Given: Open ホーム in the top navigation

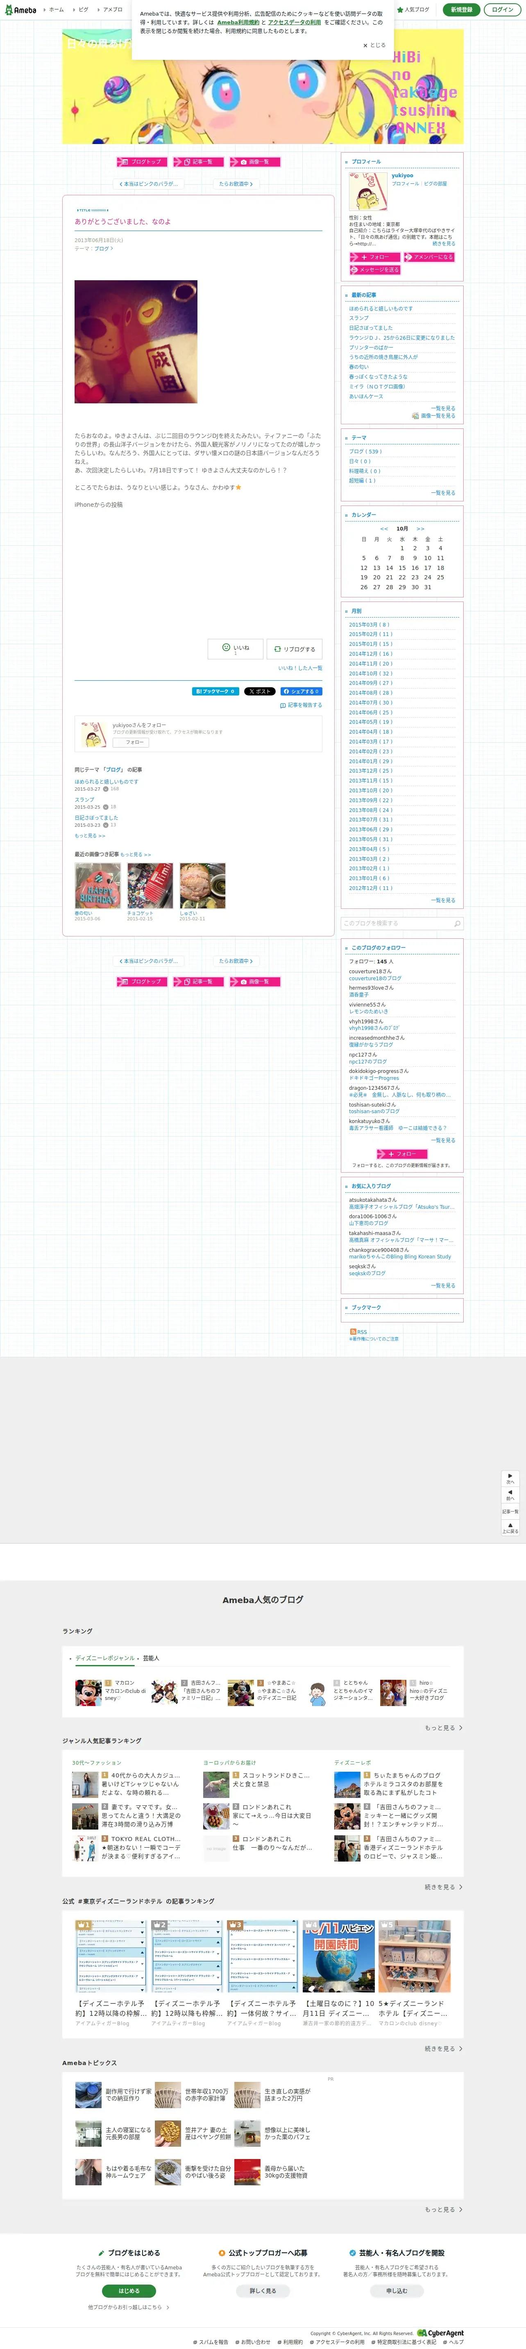Looking at the screenshot, I should (x=57, y=10).
